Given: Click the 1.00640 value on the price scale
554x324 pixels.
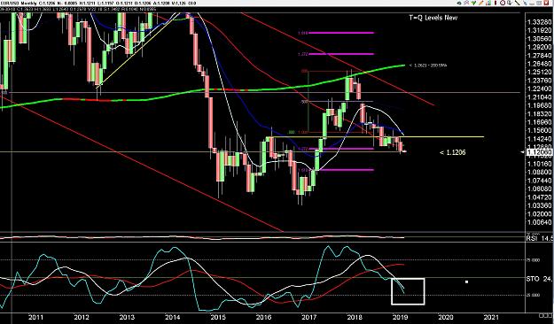Looking at the screenshot, I should 539,222.
